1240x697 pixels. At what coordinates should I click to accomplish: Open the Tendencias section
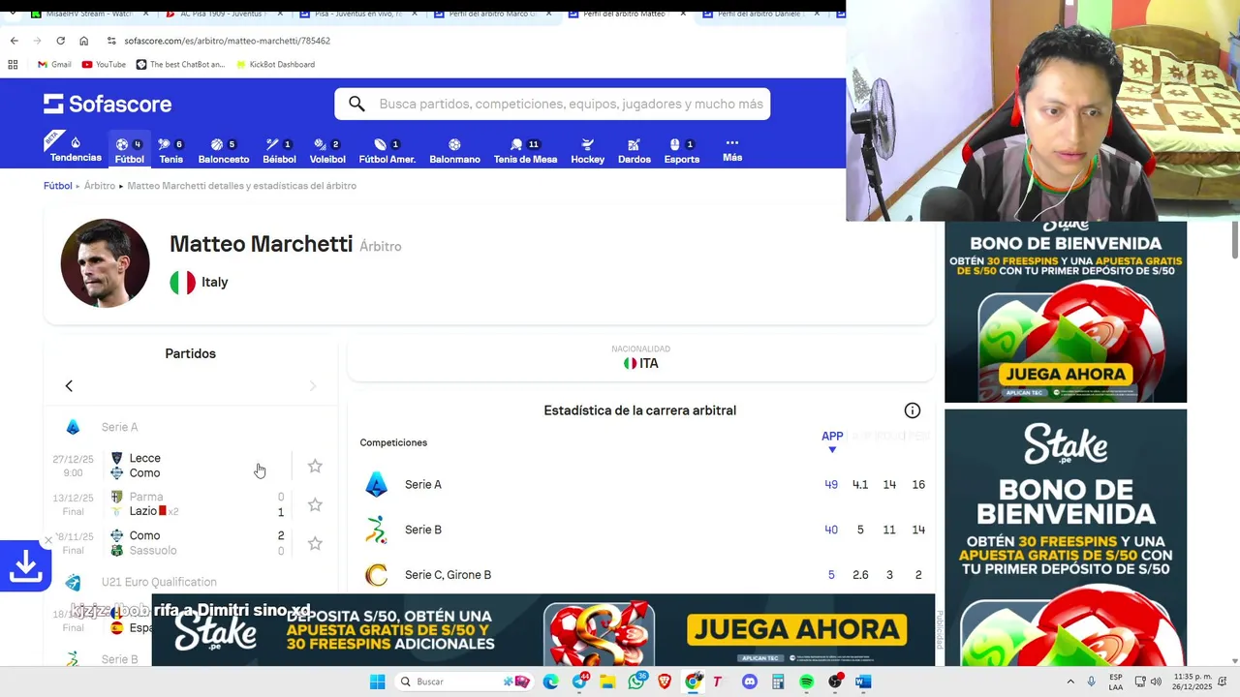click(x=76, y=149)
